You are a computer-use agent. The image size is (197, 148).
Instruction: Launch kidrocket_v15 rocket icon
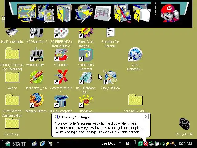[37, 77]
